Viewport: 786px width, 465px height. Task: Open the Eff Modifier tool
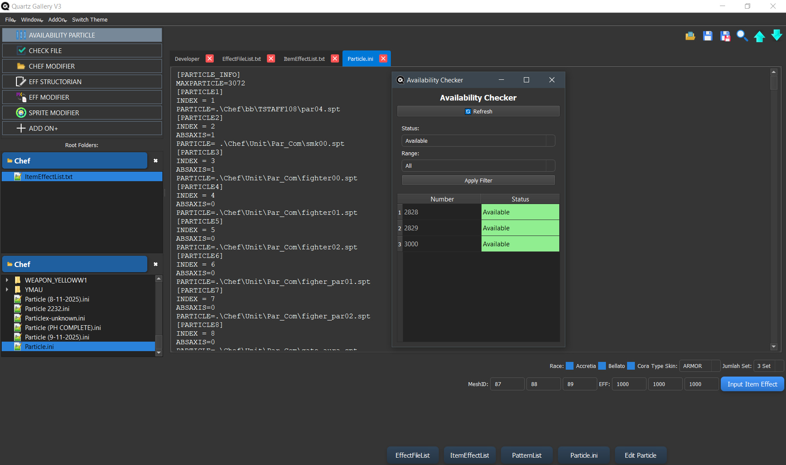(82, 97)
